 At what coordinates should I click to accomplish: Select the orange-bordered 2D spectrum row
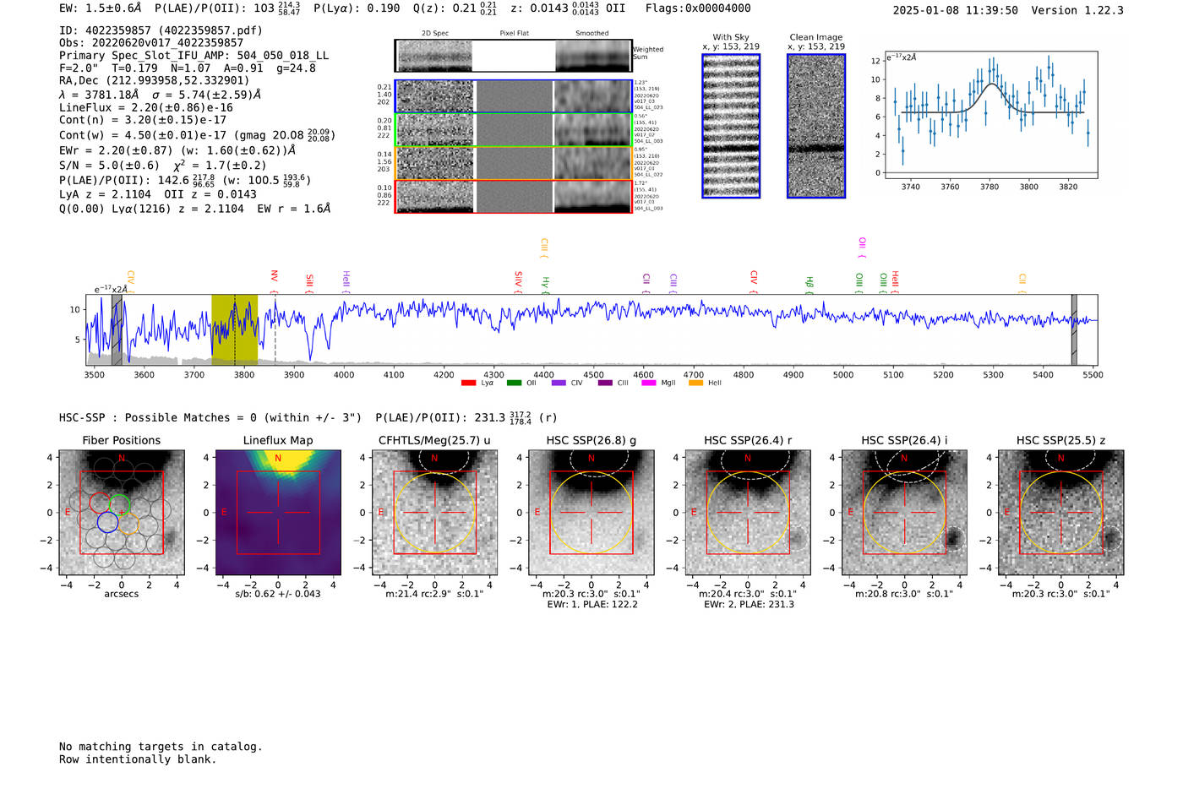pos(514,163)
